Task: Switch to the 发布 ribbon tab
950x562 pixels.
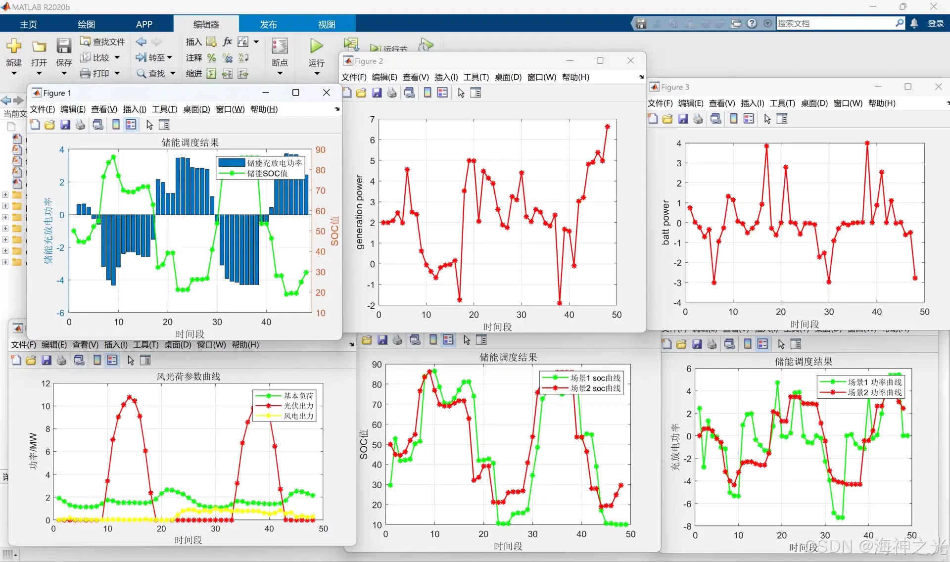Action: (x=268, y=24)
